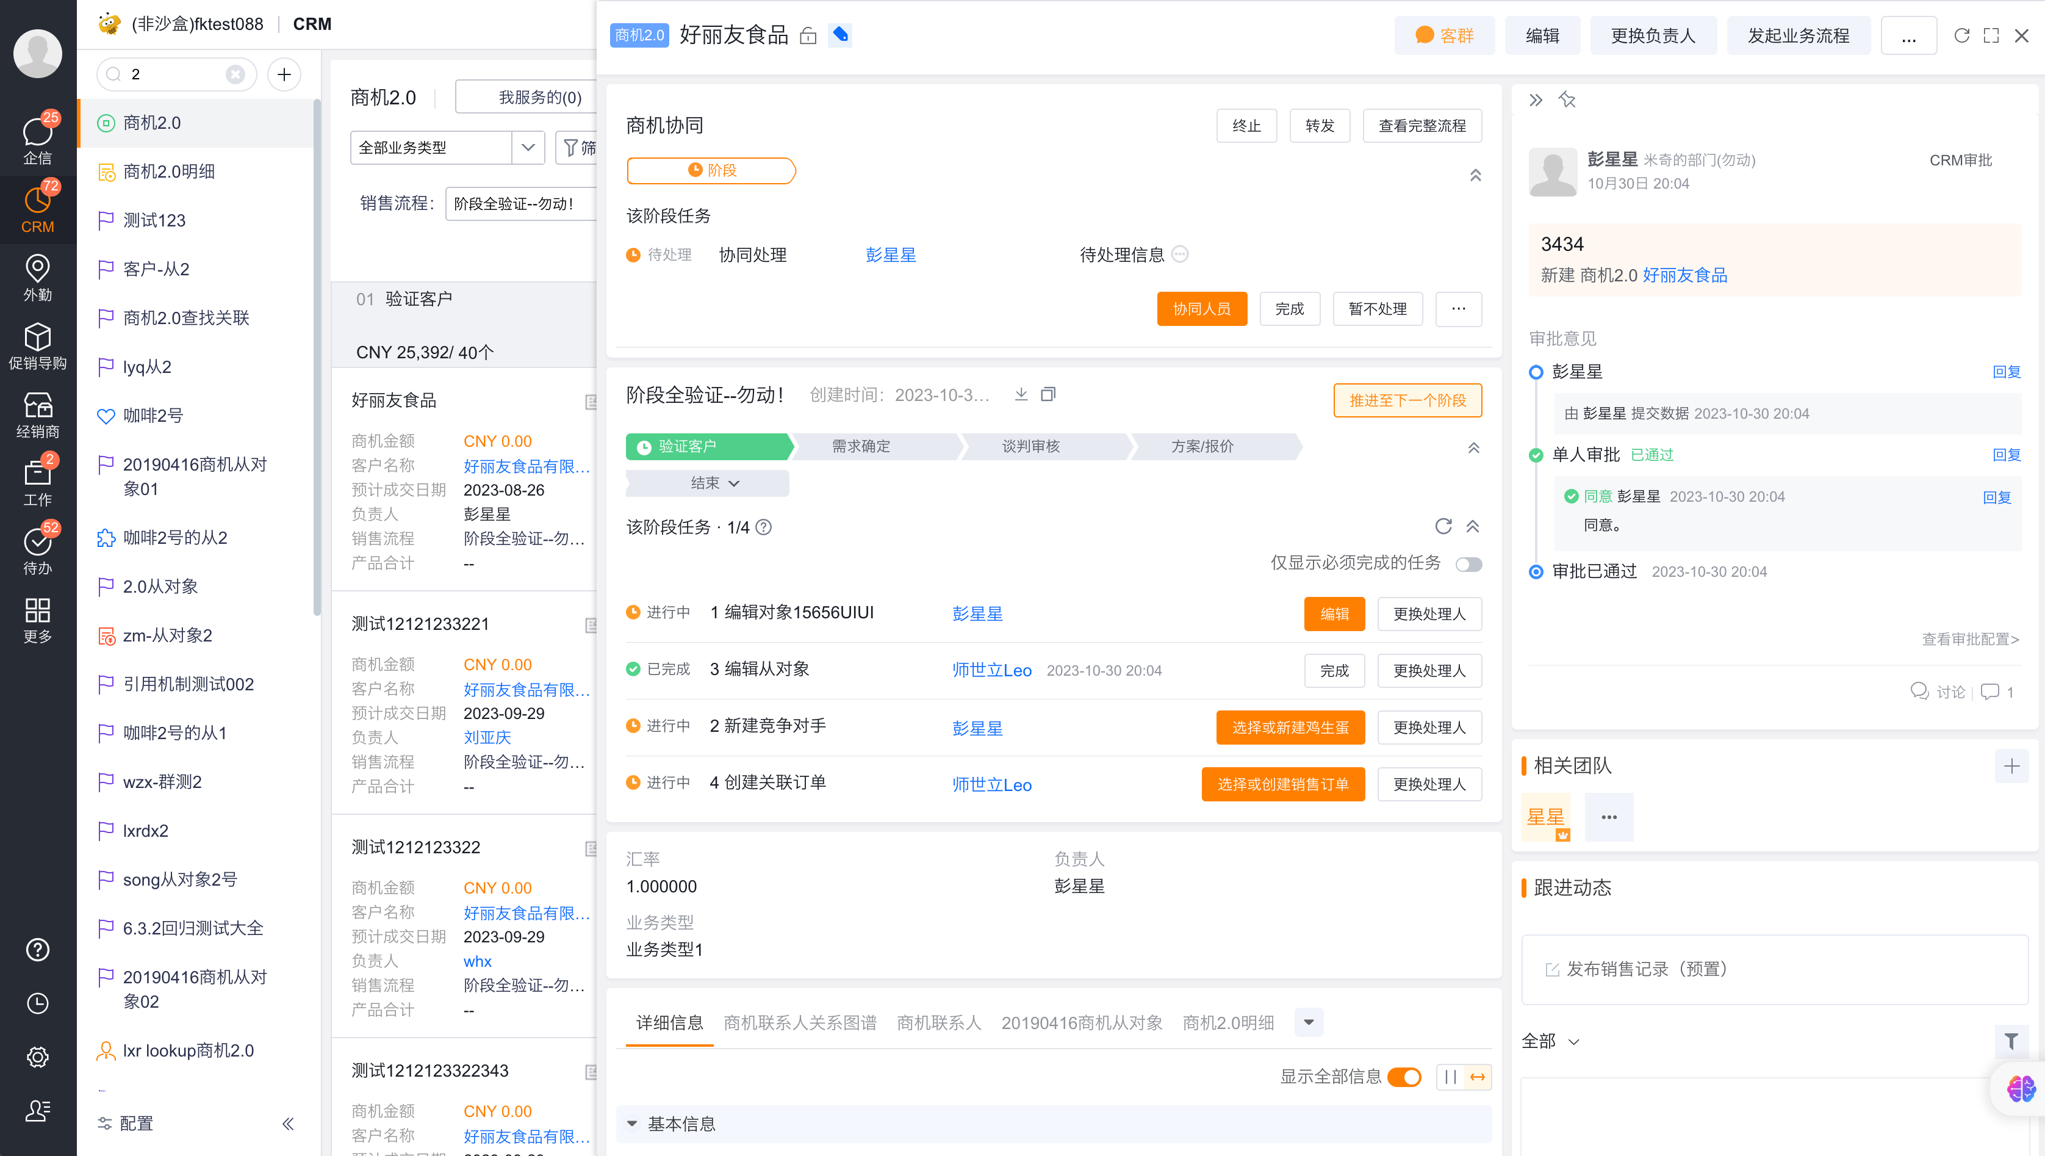Viewport: 2045px width, 1156px height.
Task: Collapse the left navigation list with double chevron
Action: (x=288, y=1124)
